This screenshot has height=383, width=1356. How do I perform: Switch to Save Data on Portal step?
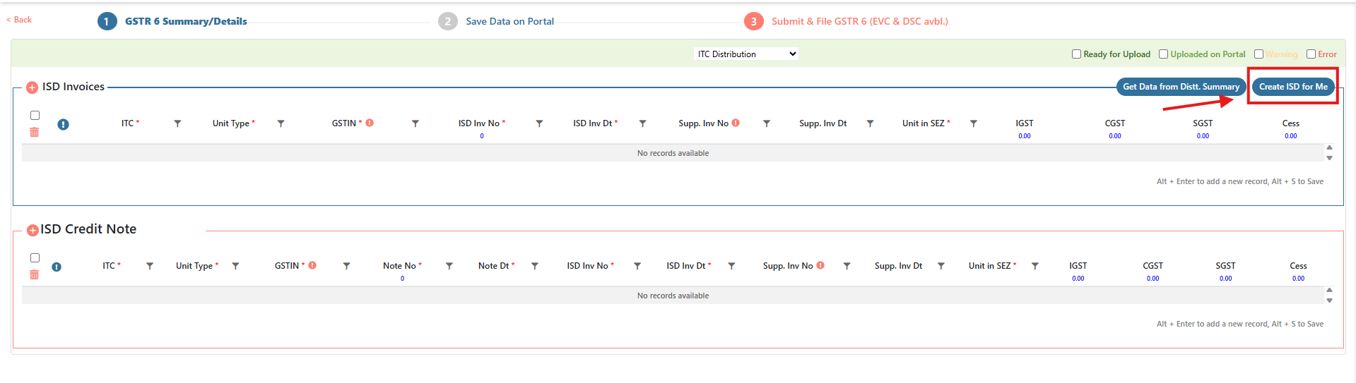point(509,21)
